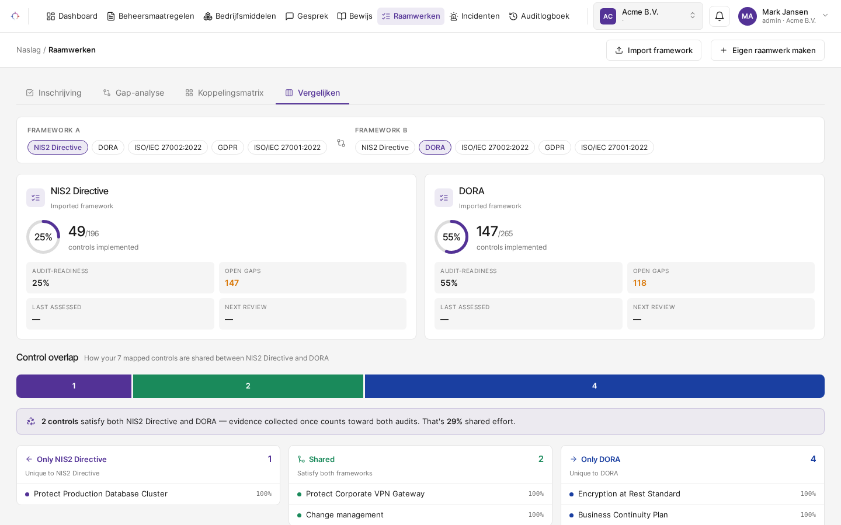Click Eigen raamwerk maken button
The image size is (841, 525).
tap(767, 50)
